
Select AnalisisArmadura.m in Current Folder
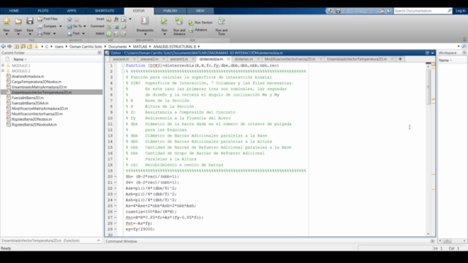[x=28, y=76]
